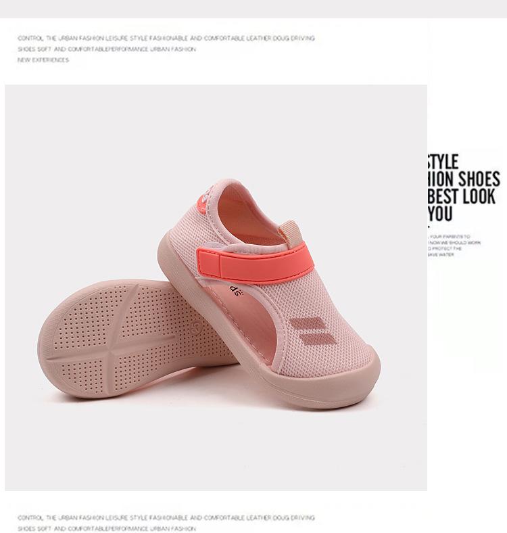Click the bottom 'SHOES SOFT AND COMFORTABLE' line

tap(107, 528)
